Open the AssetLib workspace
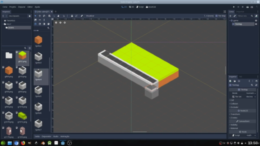The height and width of the screenshot is (146, 260). click(151, 7)
